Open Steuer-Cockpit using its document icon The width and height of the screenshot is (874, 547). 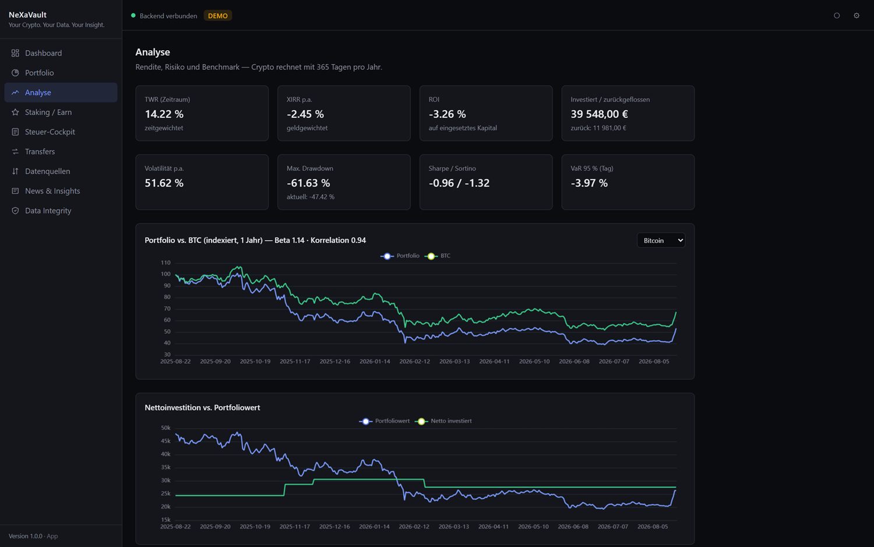(x=15, y=132)
